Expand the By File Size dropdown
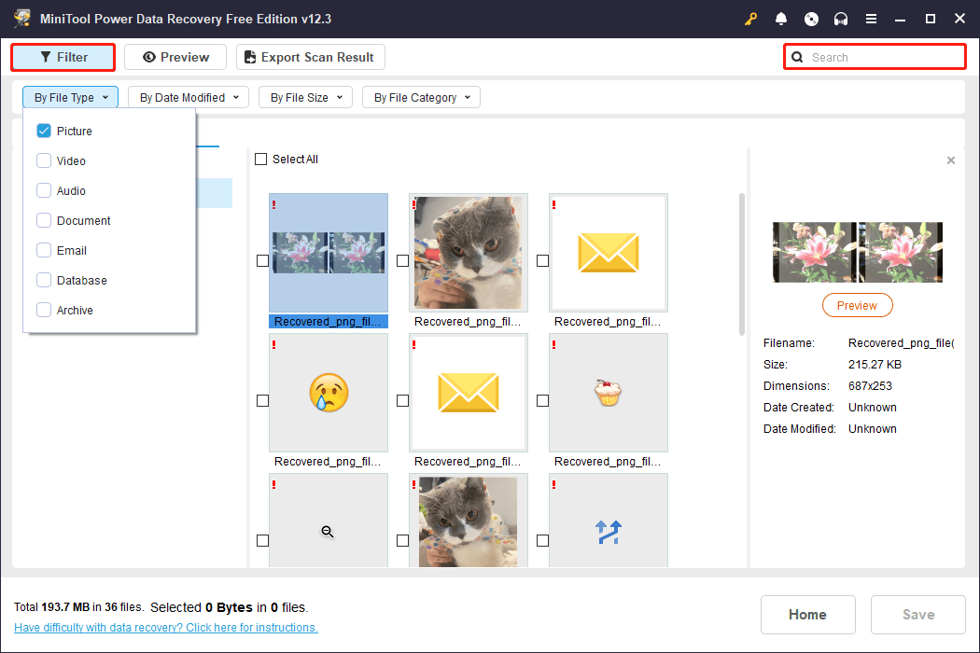The height and width of the screenshot is (653, 980). (x=305, y=97)
